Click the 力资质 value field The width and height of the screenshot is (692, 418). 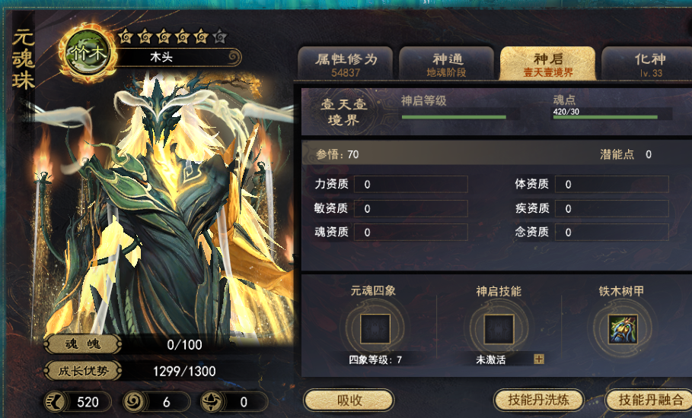pyautogui.click(x=411, y=184)
